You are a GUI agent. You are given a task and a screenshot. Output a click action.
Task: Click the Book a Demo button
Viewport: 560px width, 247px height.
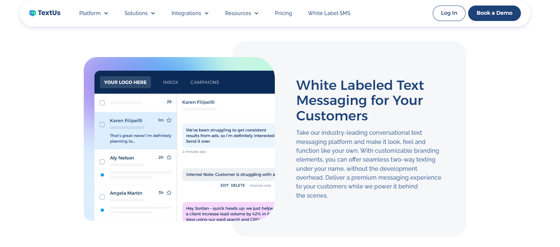tap(494, 13)
